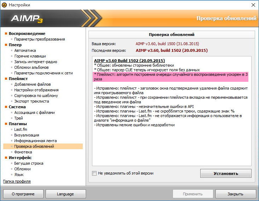Click the Применить button
The height and width of the screenshot is (201, 259).
tap(192, 194)
